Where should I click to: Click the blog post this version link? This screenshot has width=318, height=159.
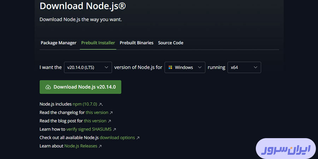[95, 121]
